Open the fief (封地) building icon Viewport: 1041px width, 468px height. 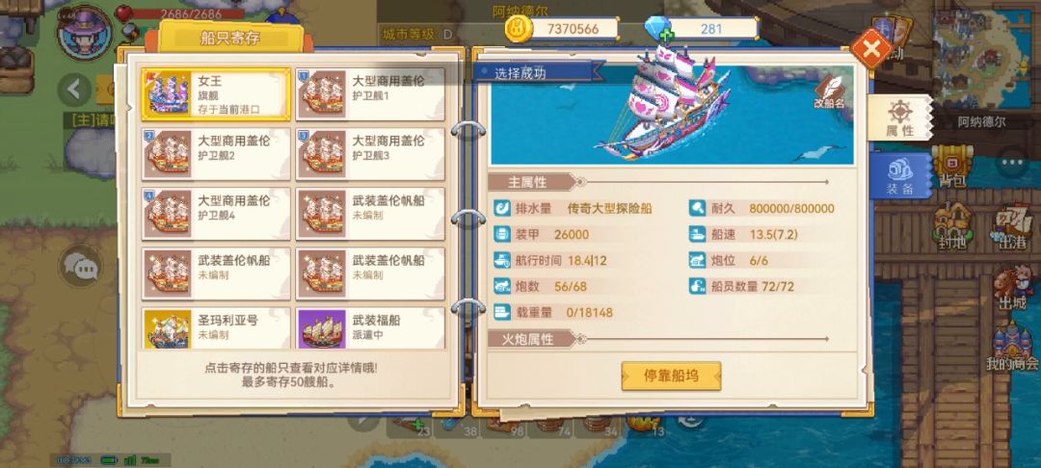(x=951, y=225)
